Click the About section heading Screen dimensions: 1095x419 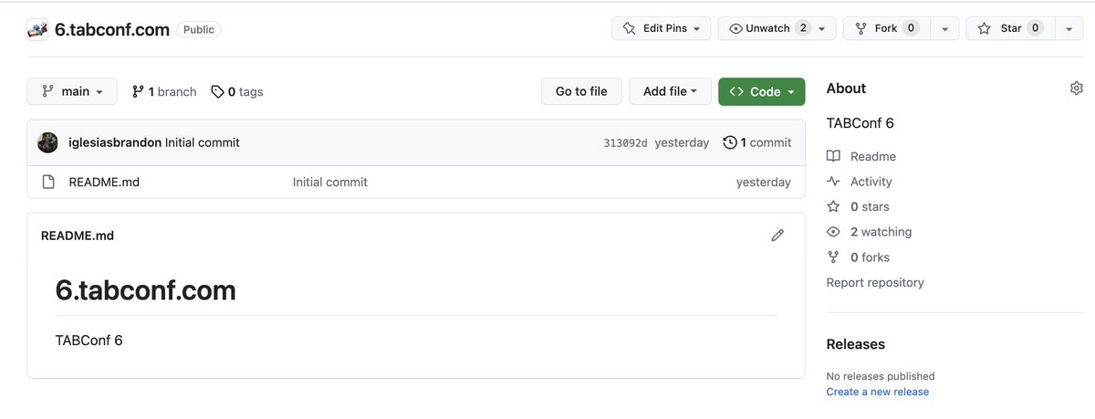pos(846,89)
